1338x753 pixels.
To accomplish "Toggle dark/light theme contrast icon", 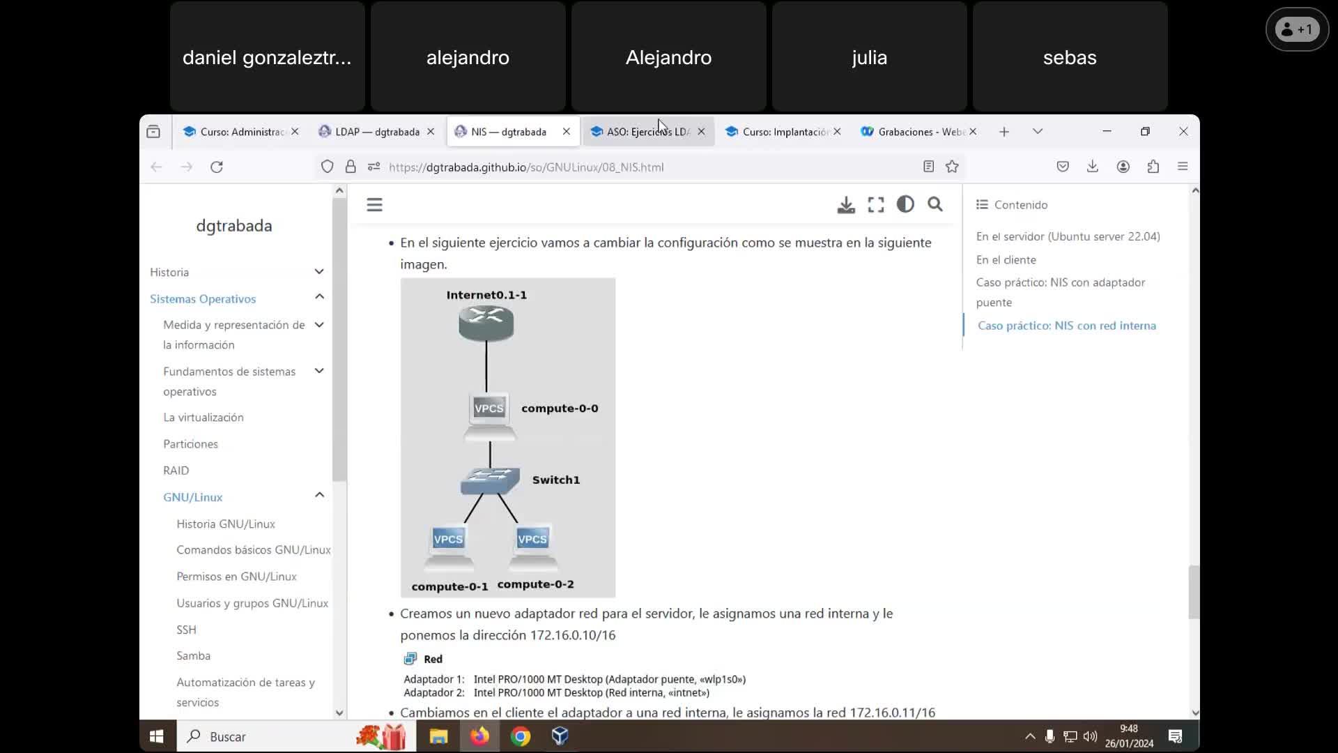I will [905, 204].
